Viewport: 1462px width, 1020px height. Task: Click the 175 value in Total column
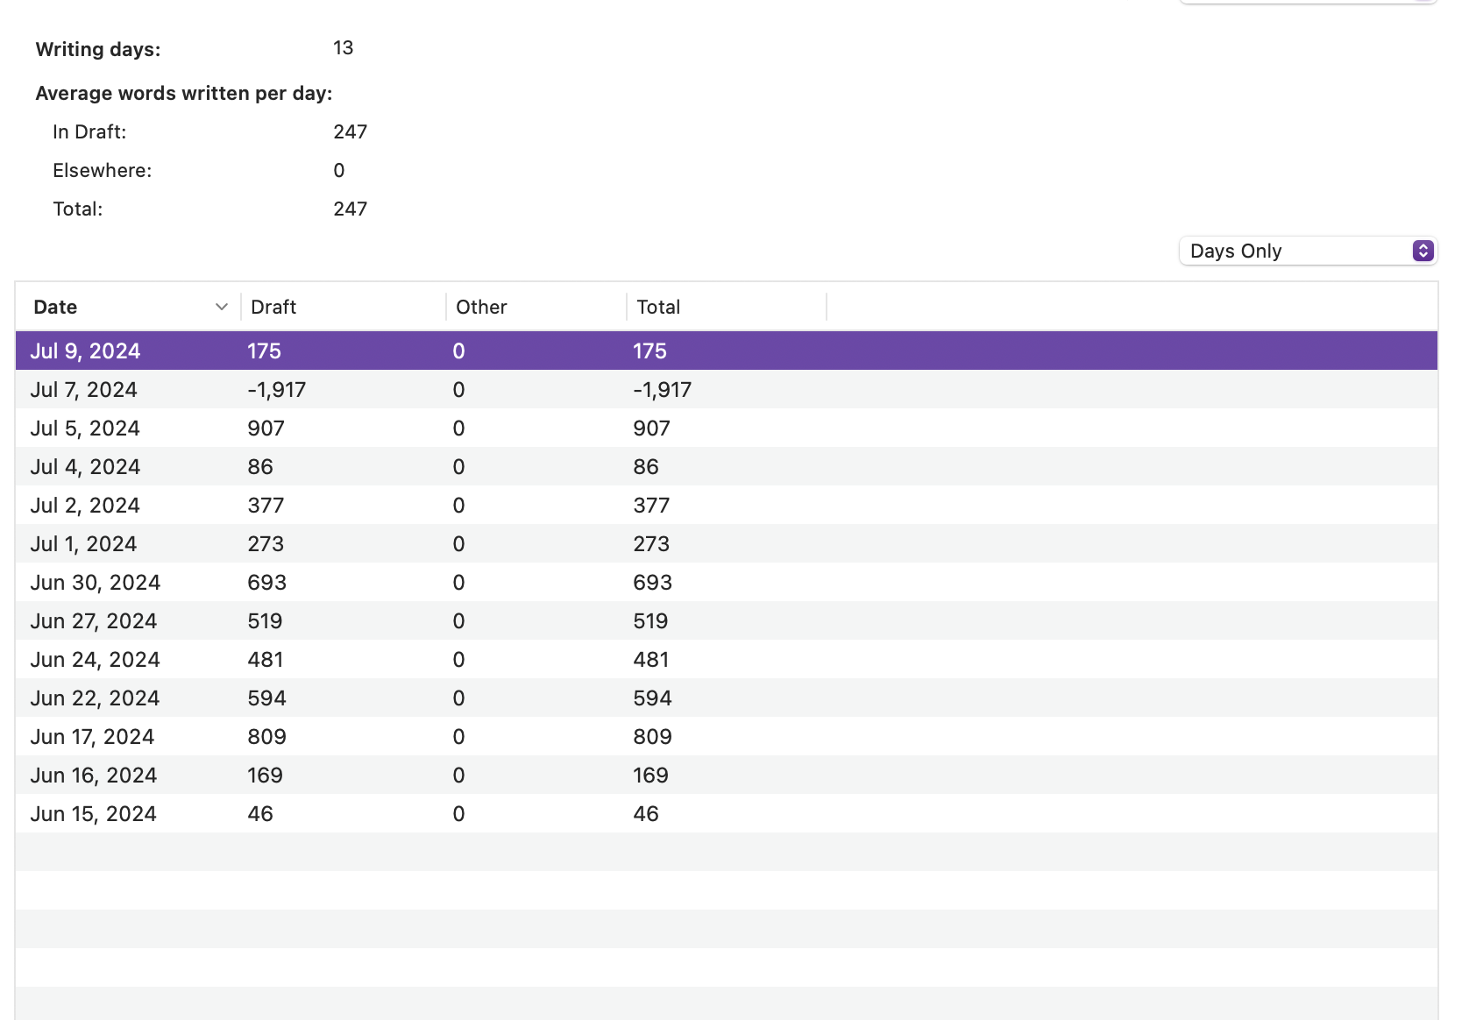pyautogui.click(x=650, y=351)
